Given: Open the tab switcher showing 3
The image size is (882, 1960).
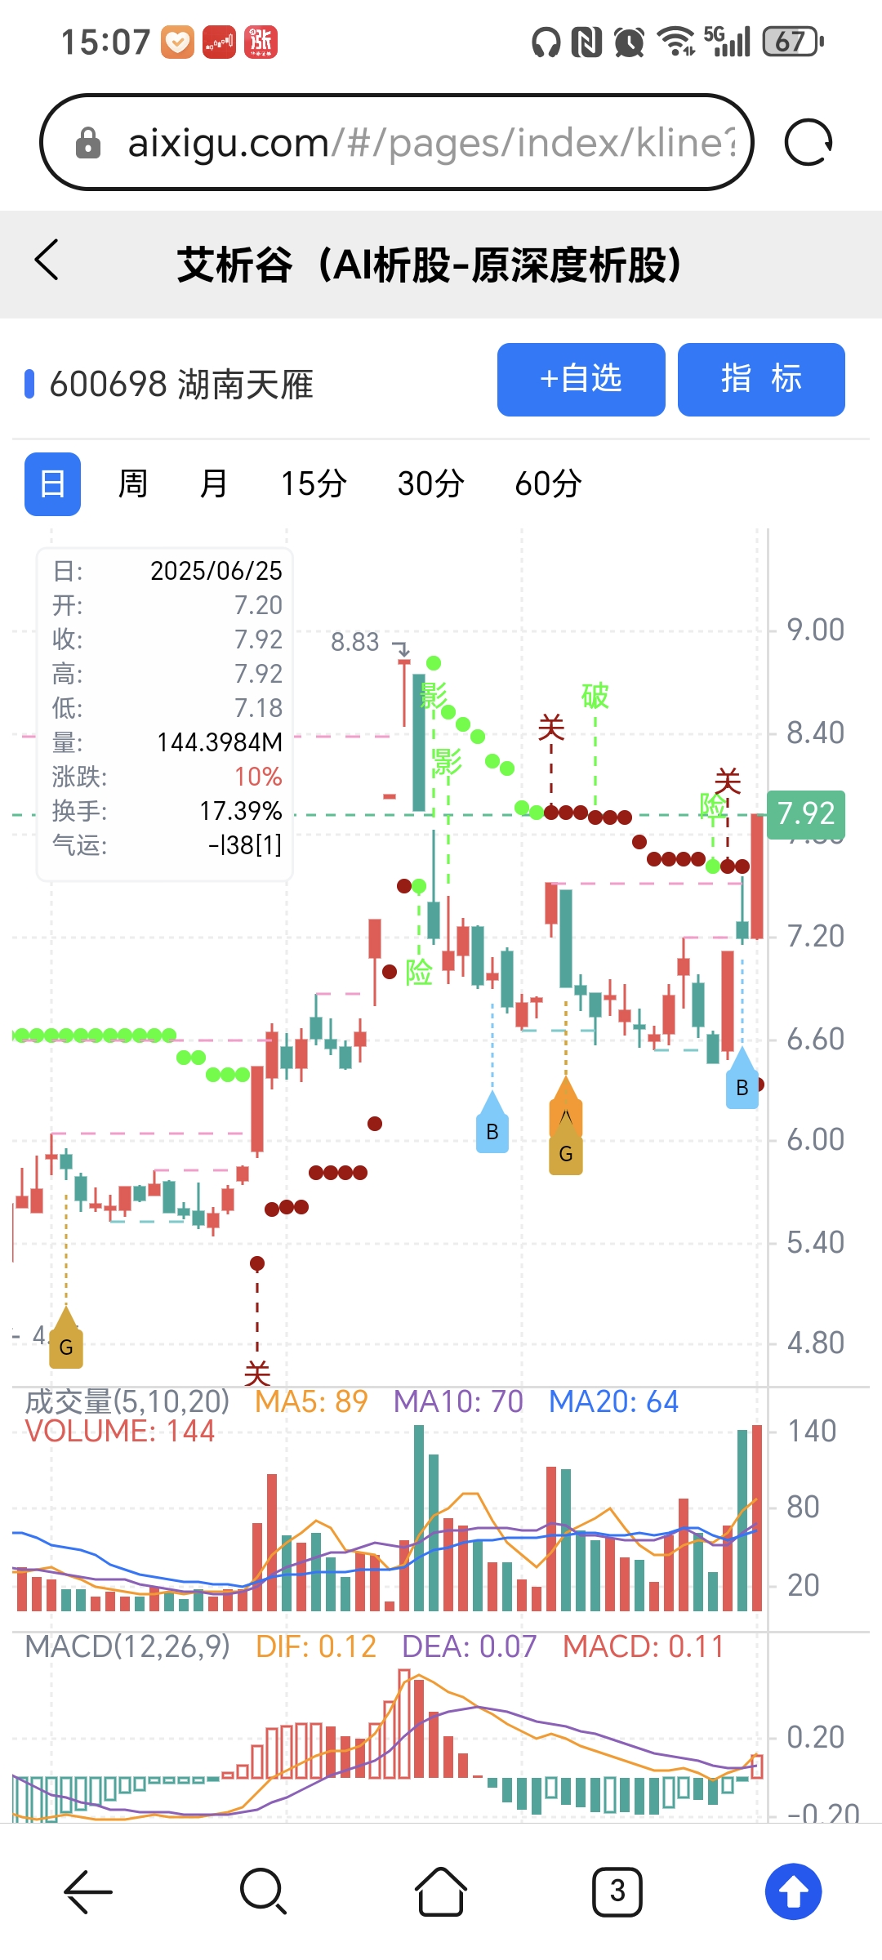Looking at the screenshot, I should click(617, 1891).
